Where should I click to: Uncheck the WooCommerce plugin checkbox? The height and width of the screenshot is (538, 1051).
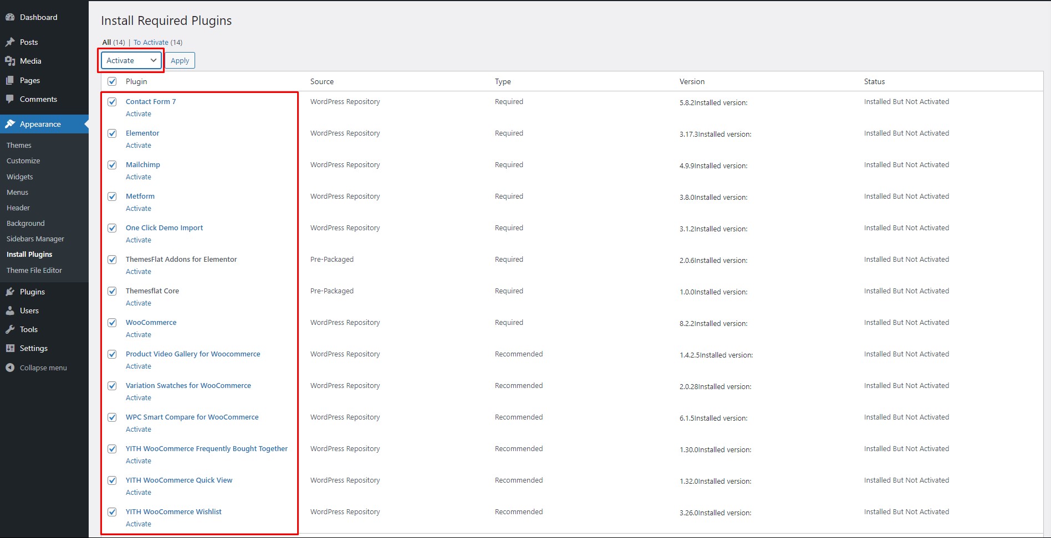click(x=112, y=323)
